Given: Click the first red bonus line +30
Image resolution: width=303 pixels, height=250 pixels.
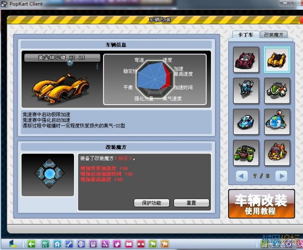Looking at the screenshot, I should [104, 168].
